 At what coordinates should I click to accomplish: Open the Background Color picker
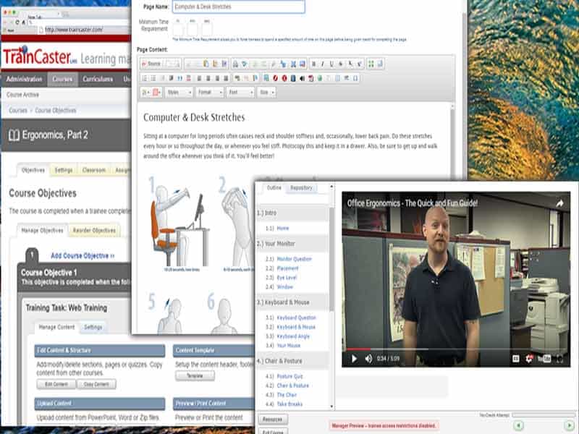[156, 93]
